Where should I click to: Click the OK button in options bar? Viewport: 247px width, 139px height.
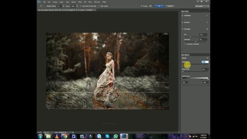[x=159, y=6]
